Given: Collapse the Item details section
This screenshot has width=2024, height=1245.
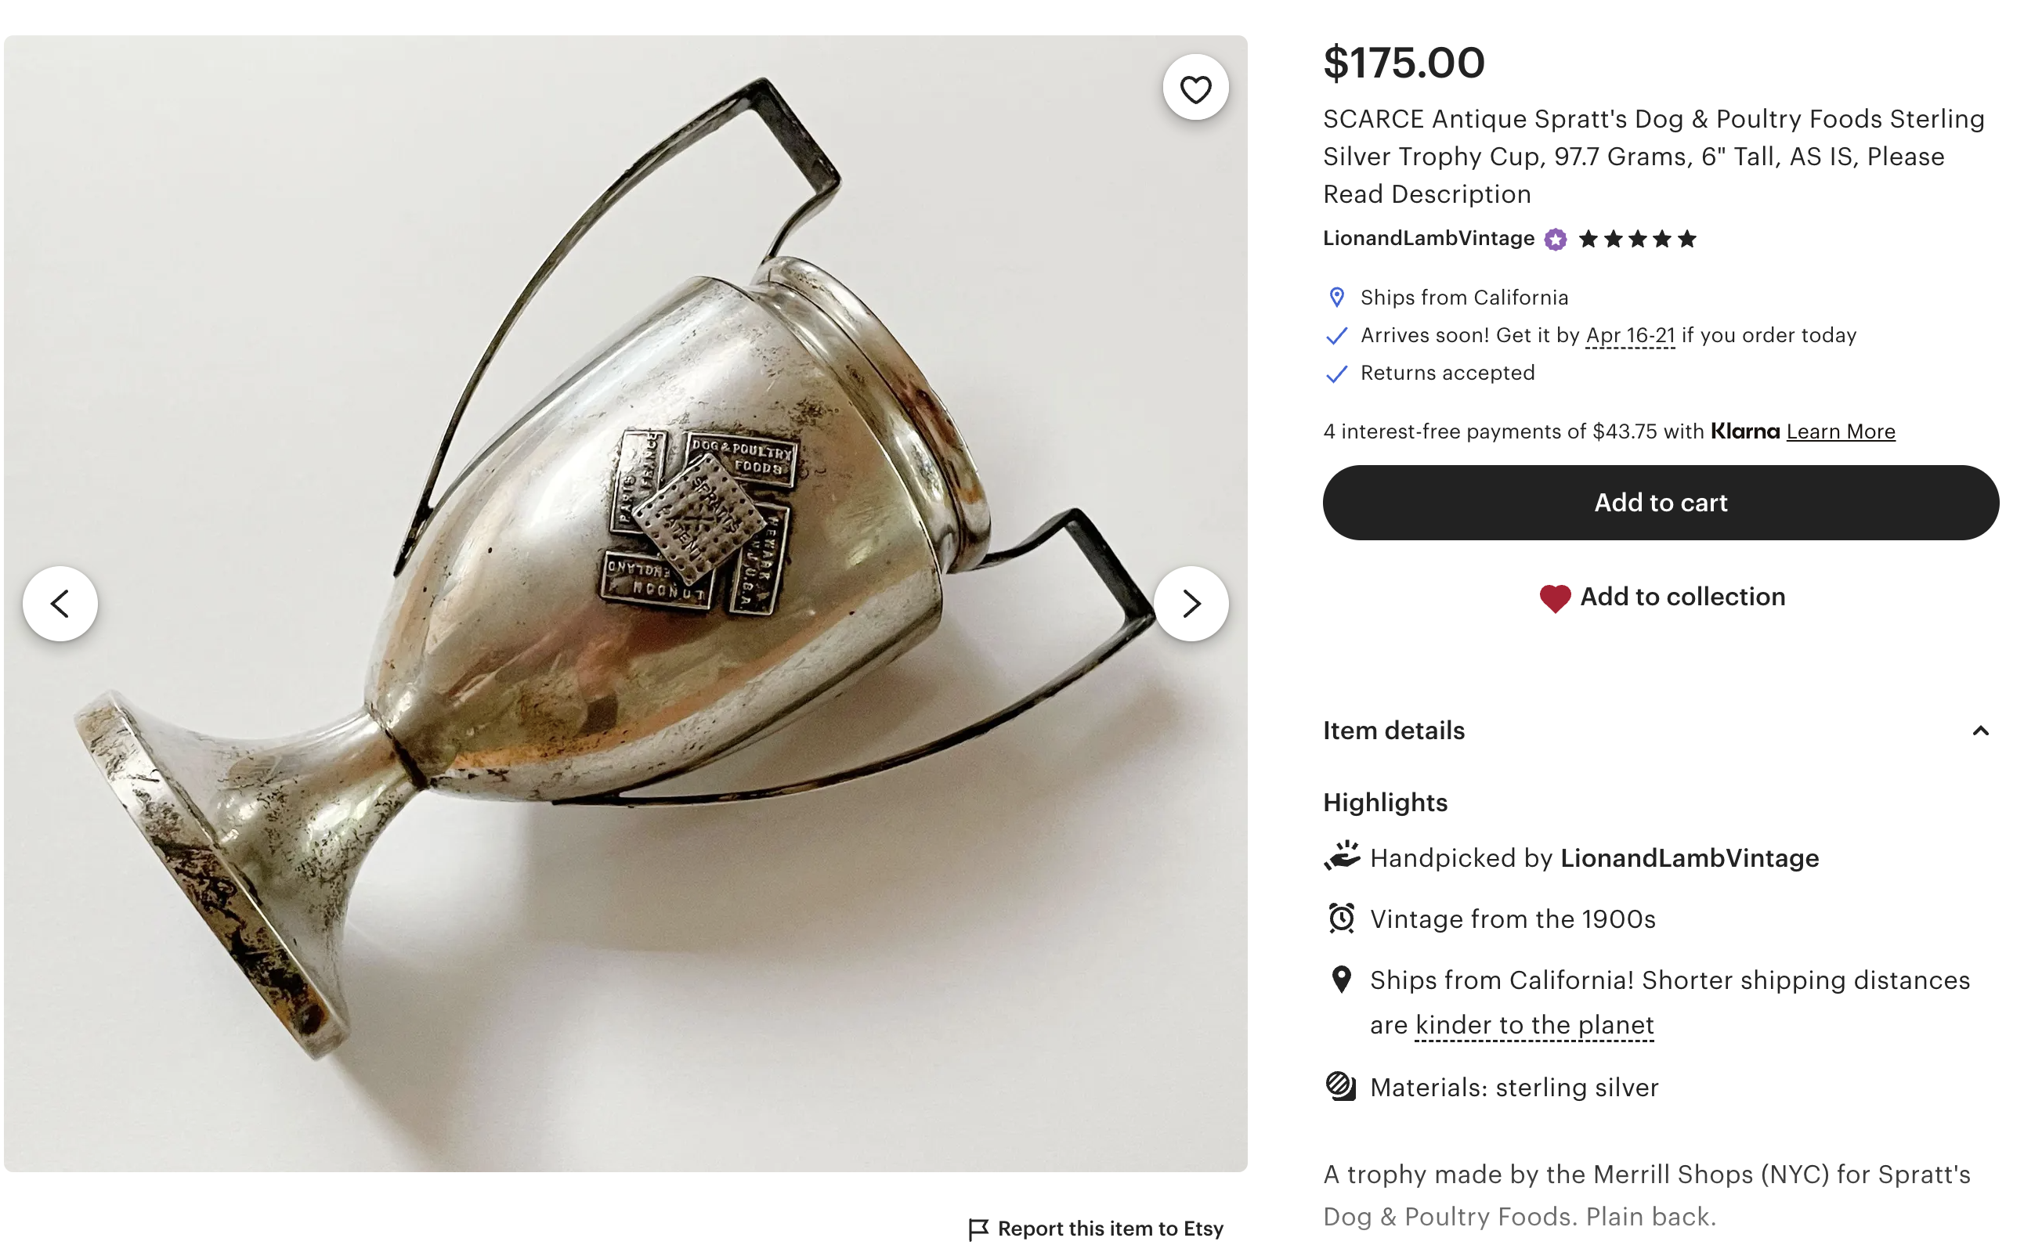Looking at the screenshot, I should (x=1980, y=731).
